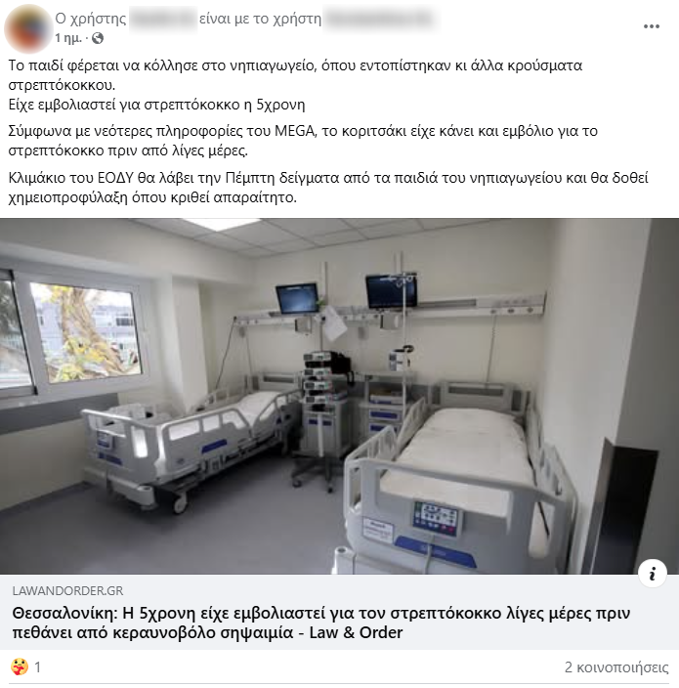The image size is (679, 688).
Task: Show the "2 κοινοποιήσεις" shares list
Action: pos(616,667)
